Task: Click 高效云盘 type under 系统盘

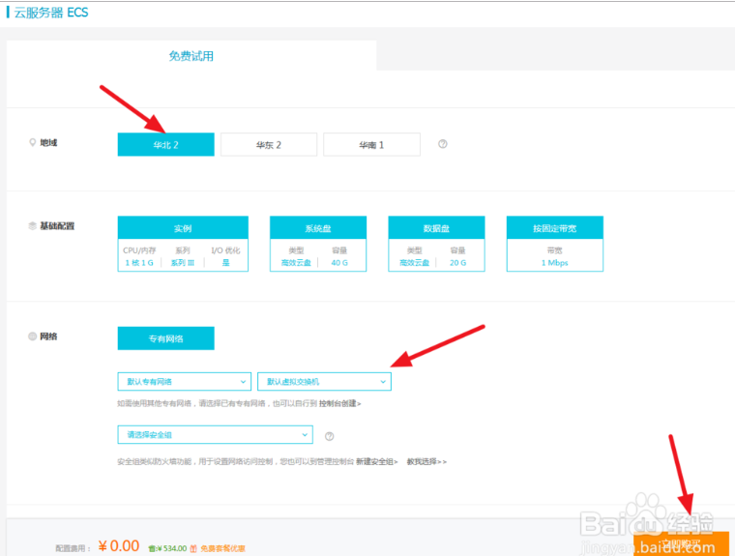Action: [296, 263]
